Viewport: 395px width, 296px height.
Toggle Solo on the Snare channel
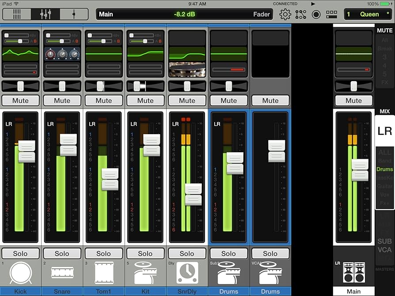pyautogui.click(x=62, y=254)
